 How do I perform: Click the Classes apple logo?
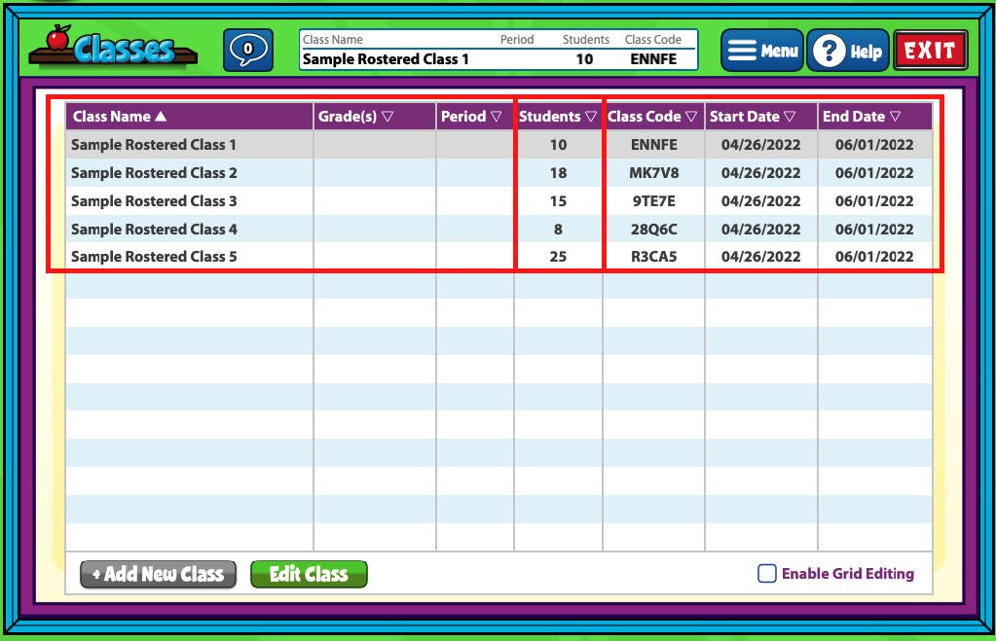(113, 47)
